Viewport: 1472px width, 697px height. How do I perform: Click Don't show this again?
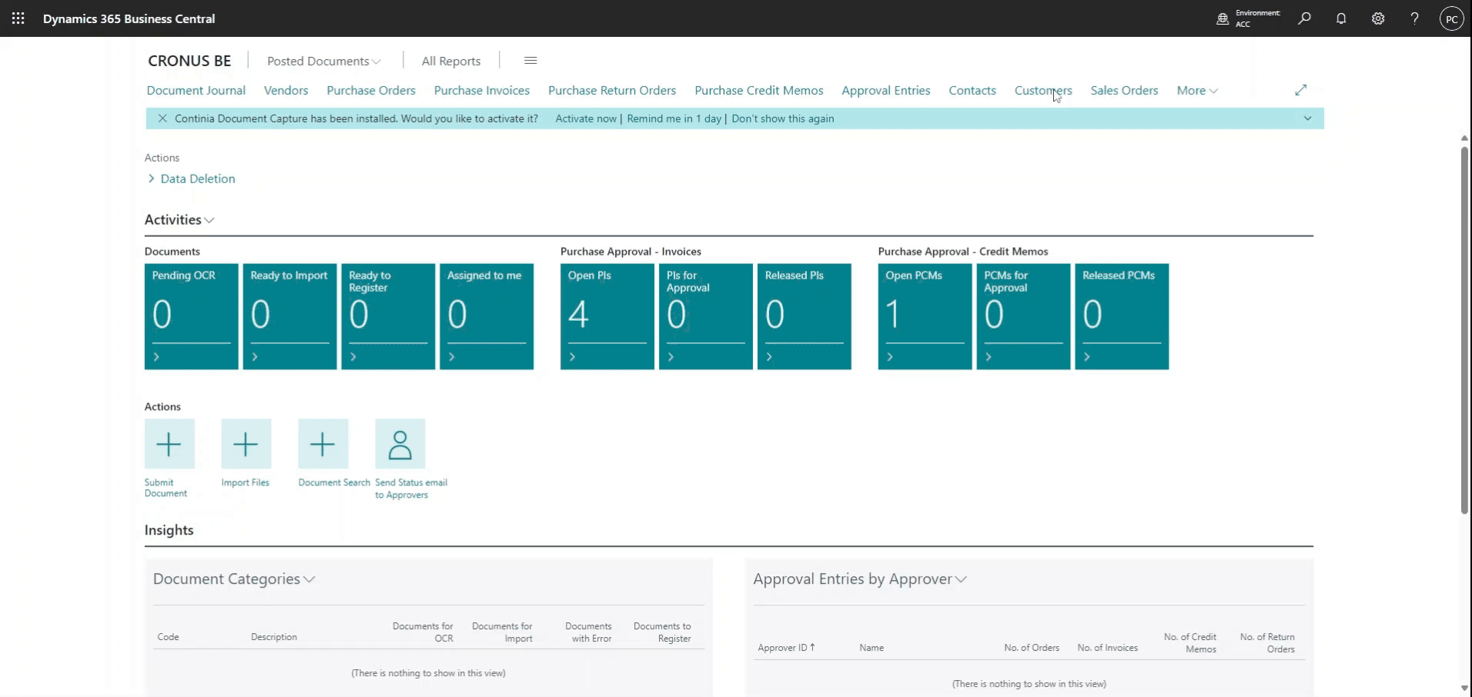pyautogui.click(x=783, y=118)
